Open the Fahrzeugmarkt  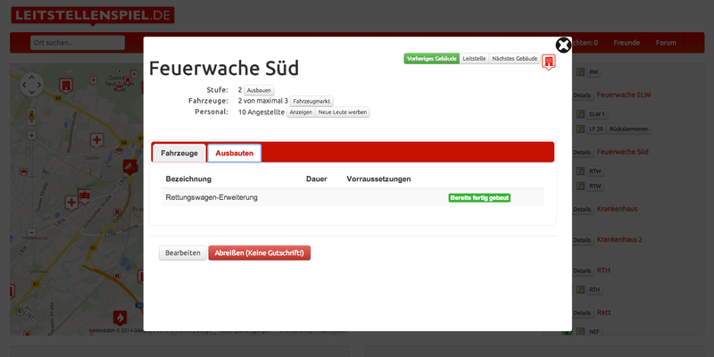coord(311,101)
